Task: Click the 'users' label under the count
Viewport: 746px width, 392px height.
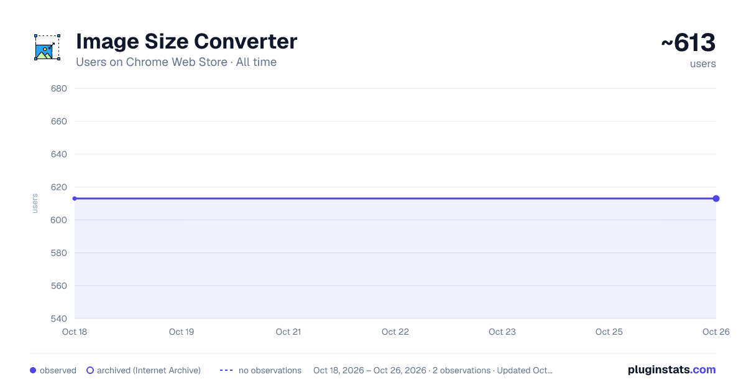Action: point(703,63)
